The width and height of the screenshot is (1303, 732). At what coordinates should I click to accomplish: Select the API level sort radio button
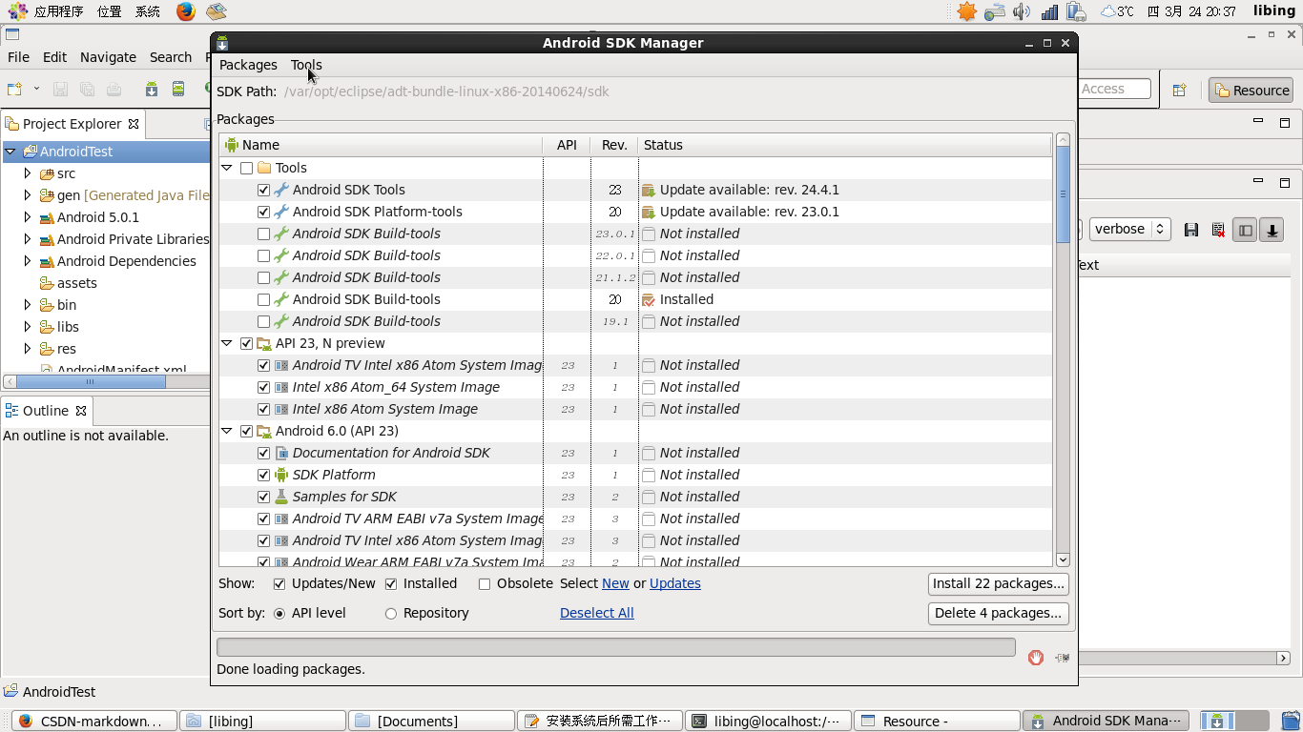click(279, 614)
